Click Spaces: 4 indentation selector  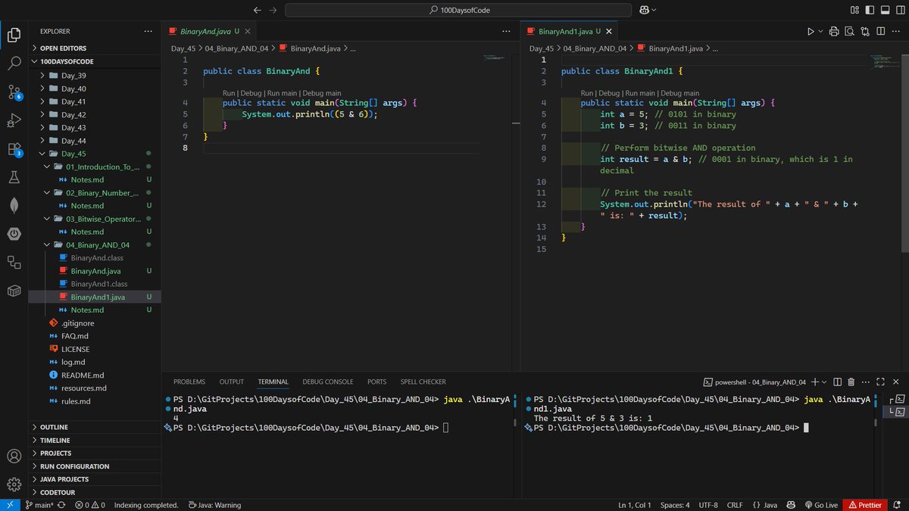point(674,505)
